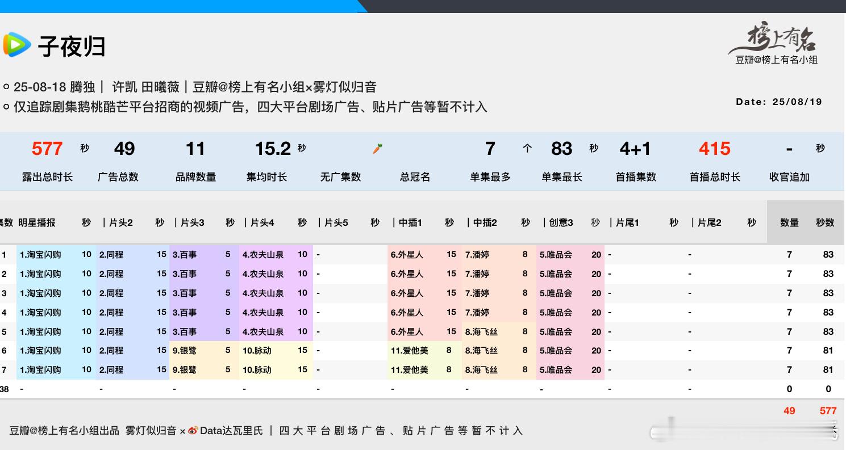The image size is (846, 450).
Task: Click the 片头5 column header
Action: click(x=336, y=222)
